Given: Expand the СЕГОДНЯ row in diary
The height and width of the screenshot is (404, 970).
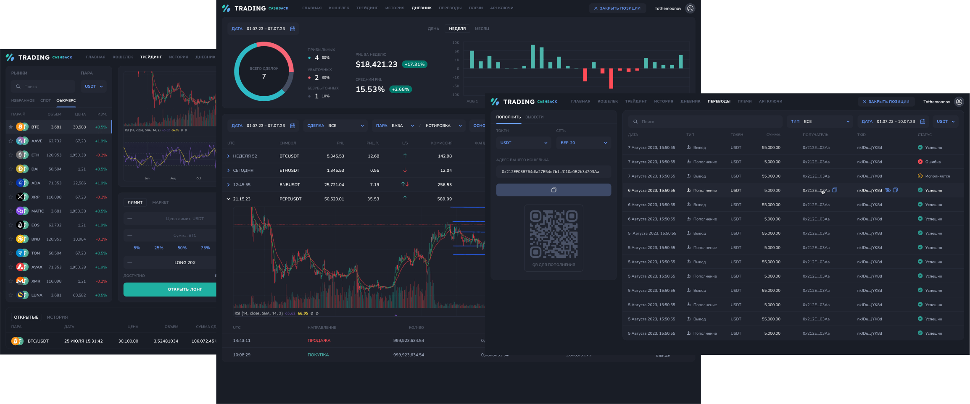Looking at the screenshot, I should (228, 170).
